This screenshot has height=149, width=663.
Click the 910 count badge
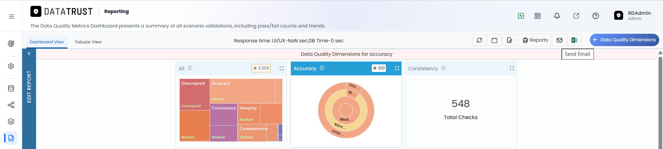(x=379, y=68)
